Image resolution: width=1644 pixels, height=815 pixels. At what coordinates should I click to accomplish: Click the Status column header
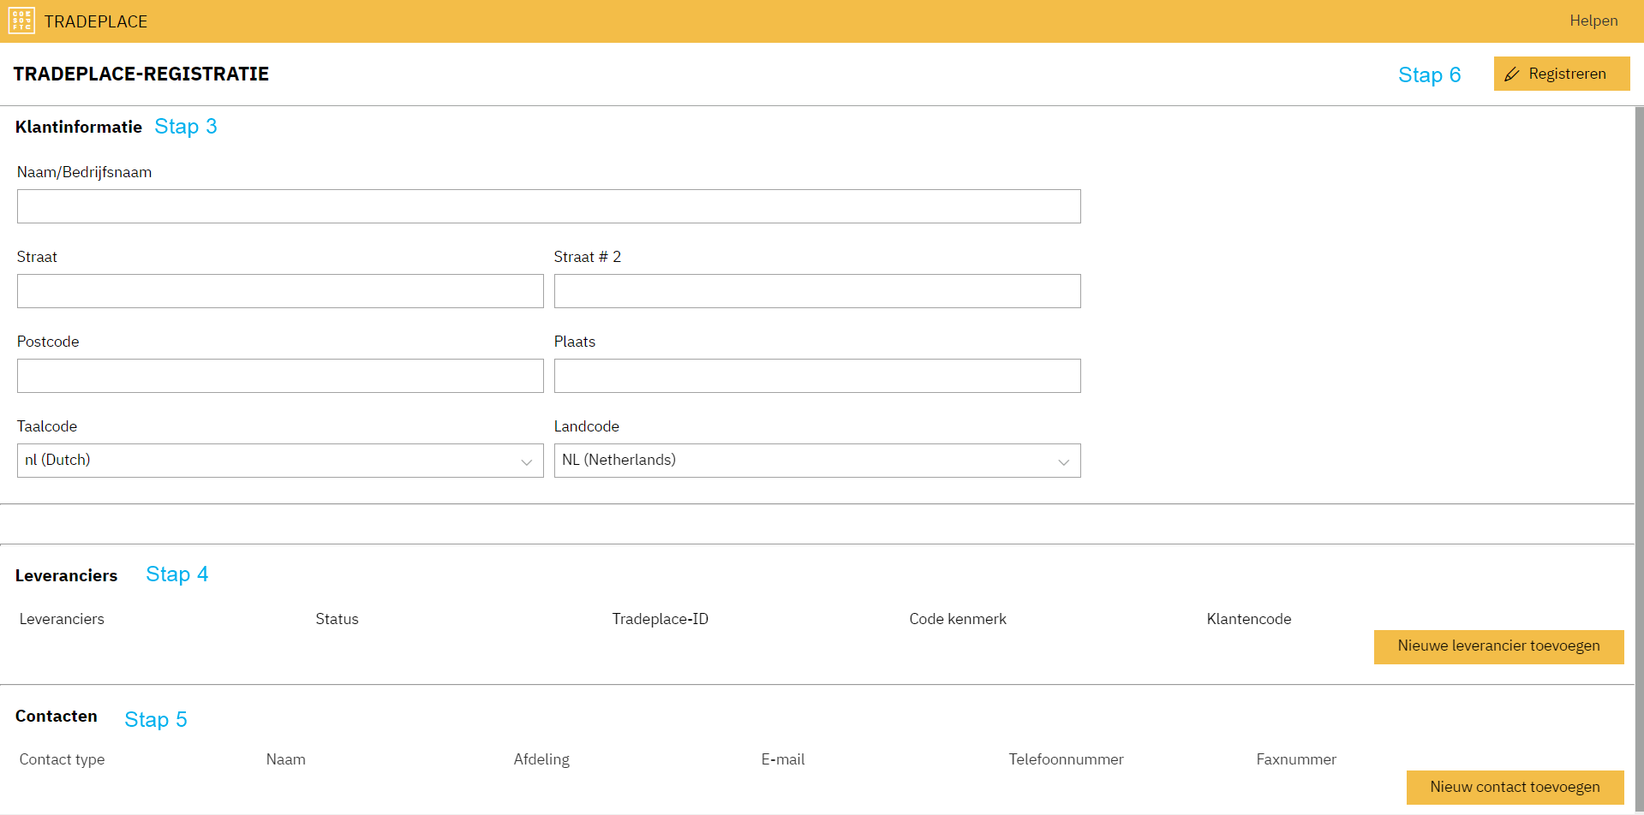tap(337, 619)
